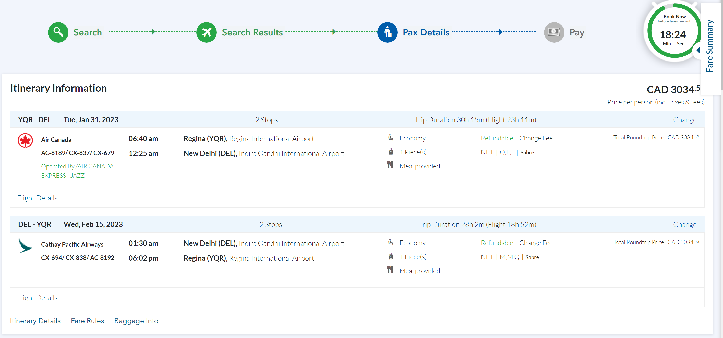
Task: Open the Fare Rules tab
Action: 87,321
